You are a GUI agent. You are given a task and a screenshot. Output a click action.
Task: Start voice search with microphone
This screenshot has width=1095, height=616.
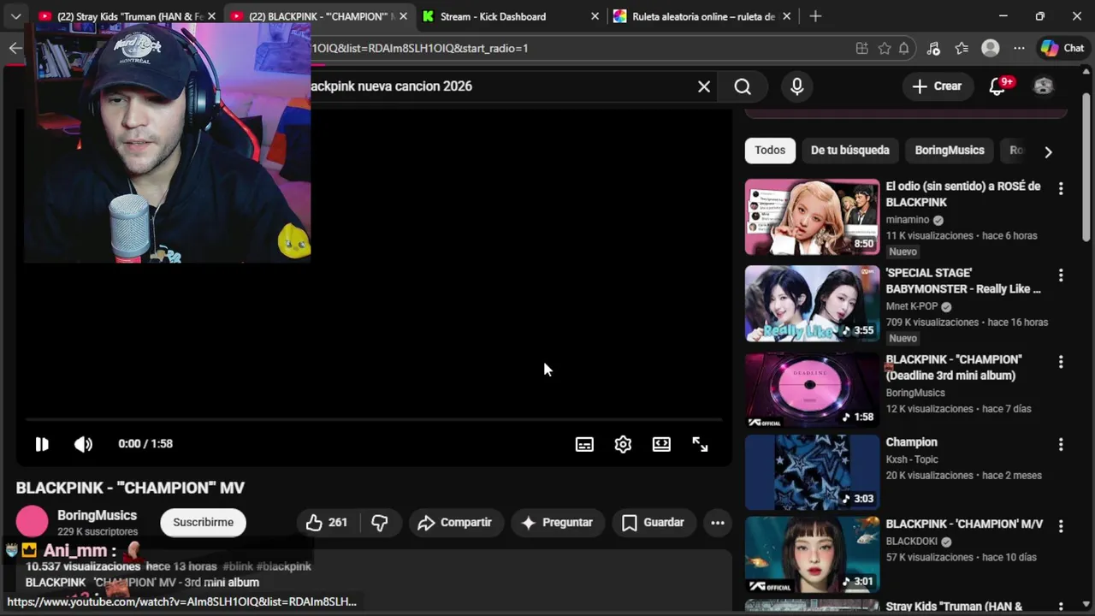pyautogui.click(x=797, y=86)
